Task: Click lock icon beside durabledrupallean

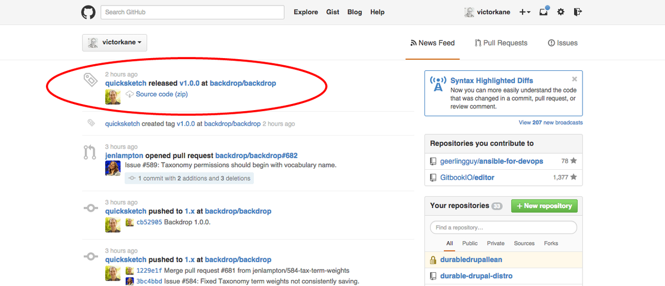Action: pos(434,259)
